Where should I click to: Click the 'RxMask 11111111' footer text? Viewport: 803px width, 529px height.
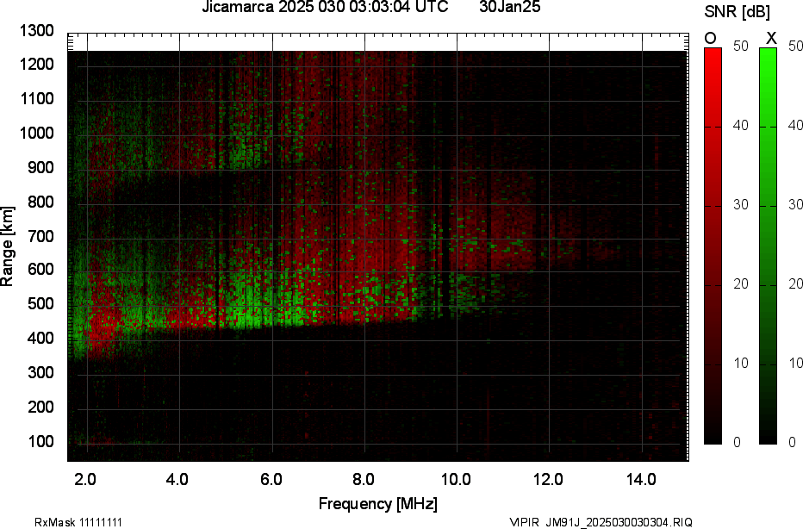78,522
